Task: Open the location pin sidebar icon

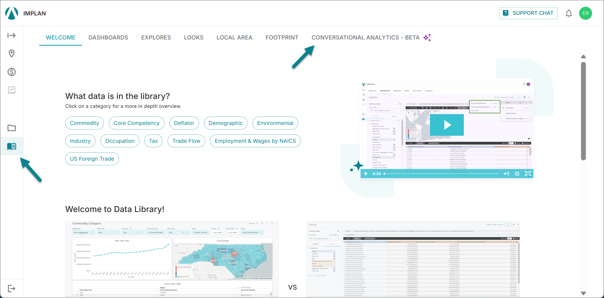Action: [x=12, y=54]
